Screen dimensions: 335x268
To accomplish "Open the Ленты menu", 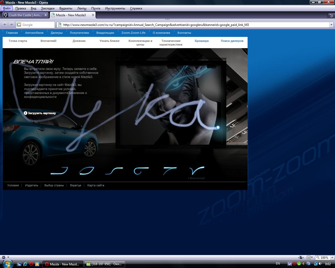I will coord(82,8).
